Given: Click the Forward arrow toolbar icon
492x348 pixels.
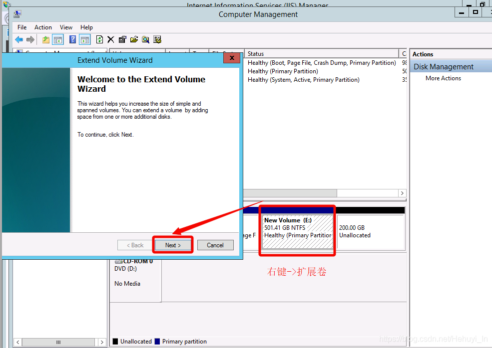Looking at the screenshot, I should (30, 39).
